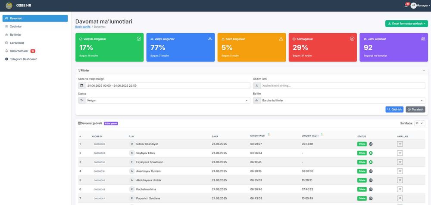431x205 pixels.
Task: View details with the eye icon for Odilov Isfandiyor
Action: pos(400,144)
